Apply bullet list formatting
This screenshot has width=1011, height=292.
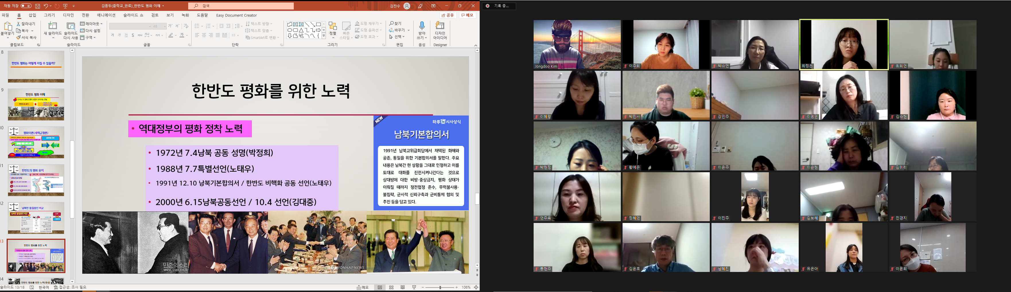click(x=197, y=26)
